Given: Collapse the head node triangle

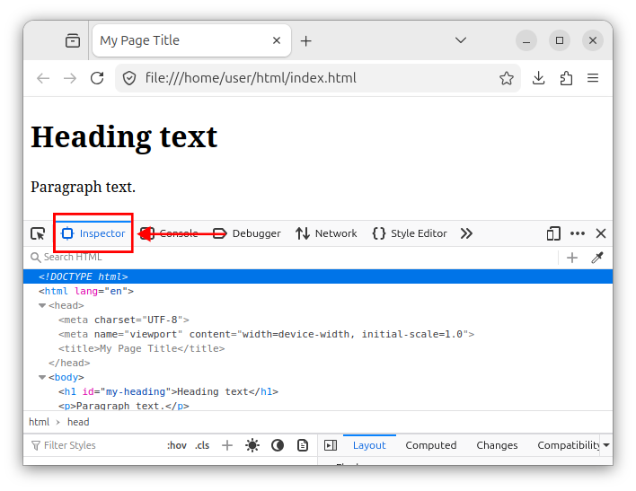Looking at the screenshot, I should point(42,306).
